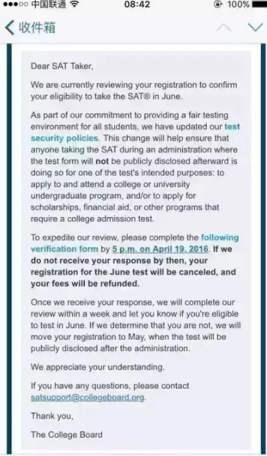Viewport: 267px width, 456px height.
Task: Tap the back chevron arrow icon
Action: [10, 28]
